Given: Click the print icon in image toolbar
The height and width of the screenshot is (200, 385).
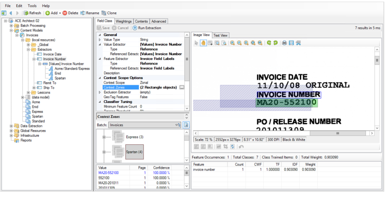Looking at the screenshot, I should (284, 43).
